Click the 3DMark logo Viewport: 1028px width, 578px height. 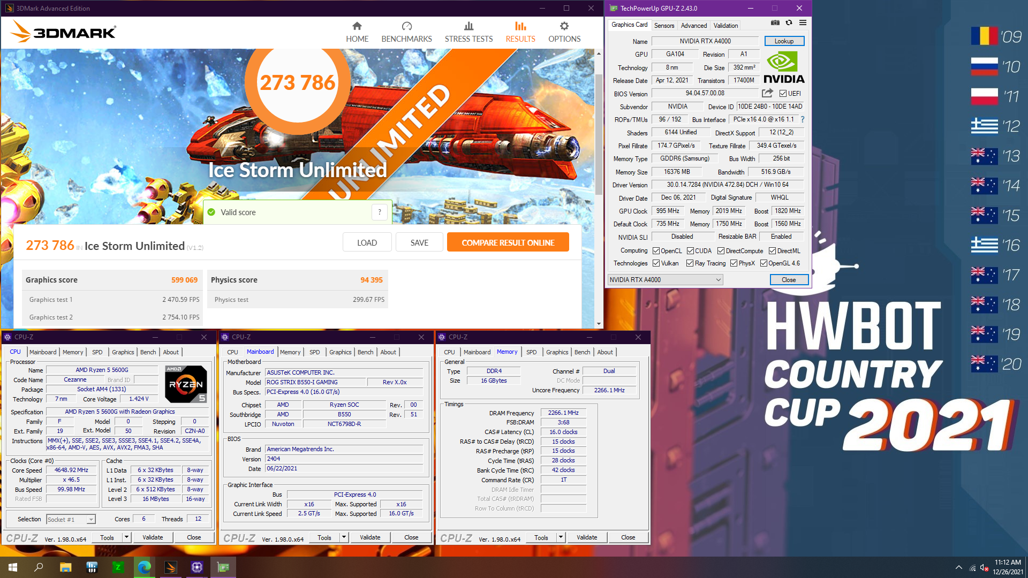[63, 32]
